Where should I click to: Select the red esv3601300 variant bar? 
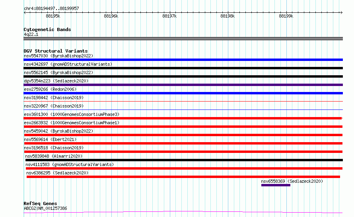pyautogui.click(x=183, y=118)
